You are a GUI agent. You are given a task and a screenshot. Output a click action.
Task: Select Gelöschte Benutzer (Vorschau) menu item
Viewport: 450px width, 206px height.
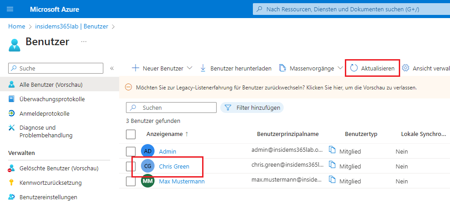59,169
